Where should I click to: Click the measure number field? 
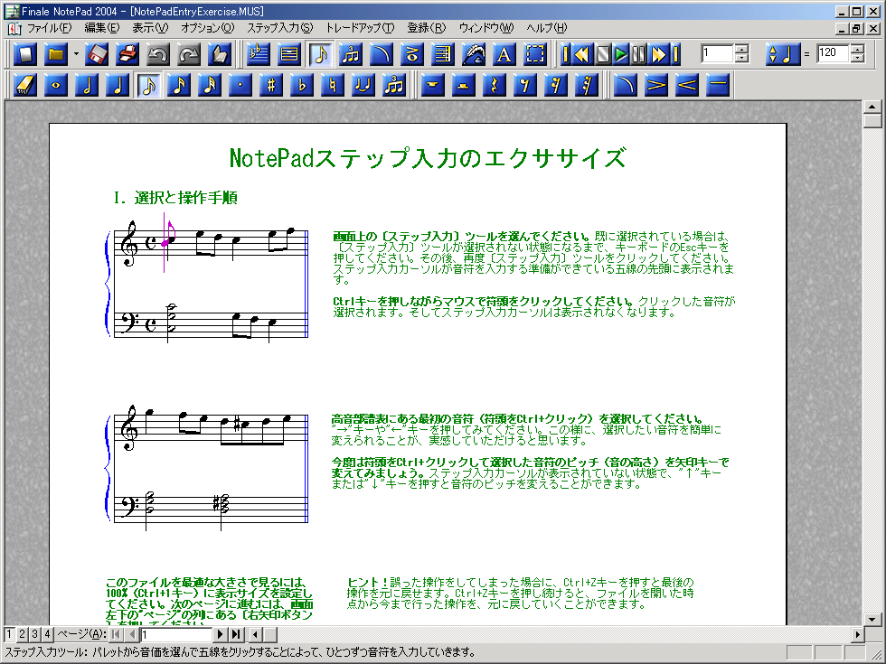(717, 53)
